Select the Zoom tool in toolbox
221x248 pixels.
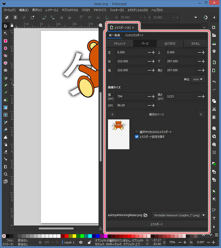click(6, 174)
